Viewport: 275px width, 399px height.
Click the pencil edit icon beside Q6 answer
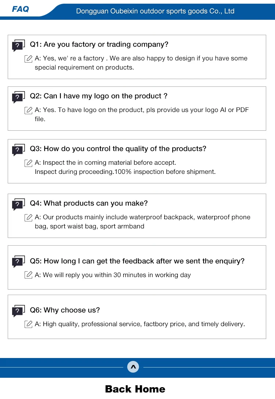[28, 324]
